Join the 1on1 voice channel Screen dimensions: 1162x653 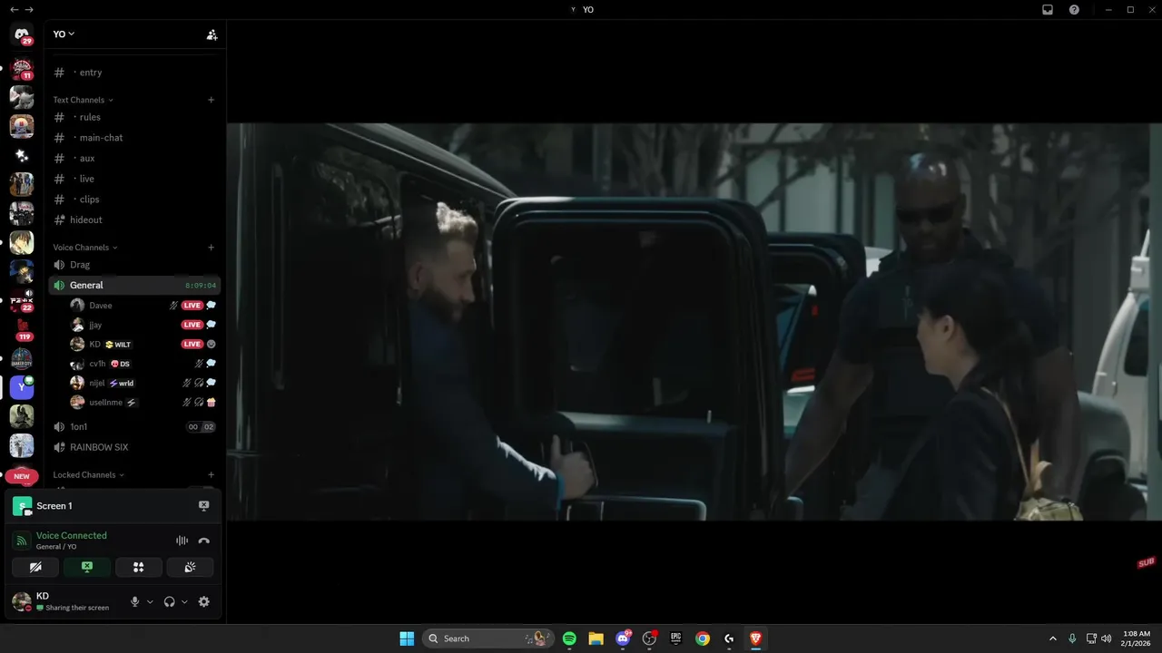point(134,426)
